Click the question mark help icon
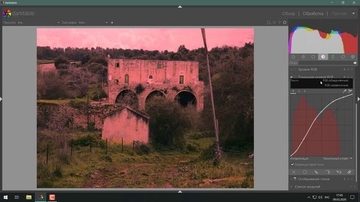Screen dimensions: 360x202 pyautogui.click(x=279, y=22)
